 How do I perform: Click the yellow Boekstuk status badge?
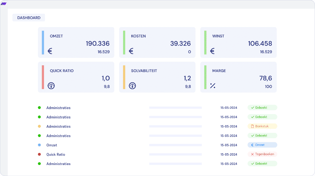click(262, 126)
